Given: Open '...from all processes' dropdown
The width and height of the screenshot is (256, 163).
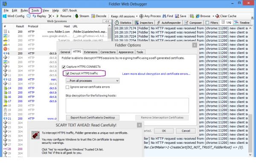Looking at the screenshot, I should 93,81.
